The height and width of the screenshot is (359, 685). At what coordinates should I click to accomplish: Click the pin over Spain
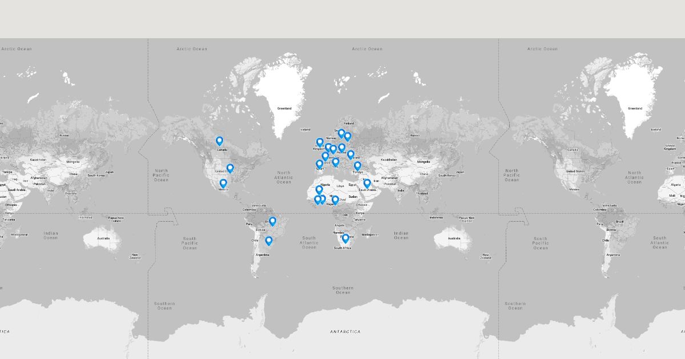(320, 164)
